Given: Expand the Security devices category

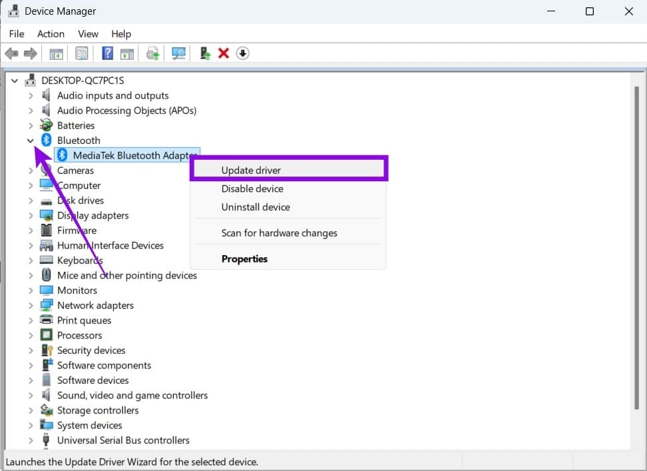Looking at the screenshot, I should coord(31,350).
